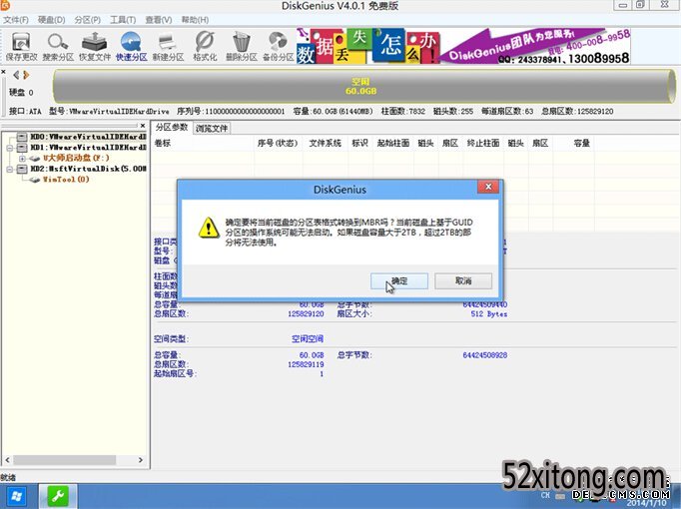Switch to the 分区参数 tab
The image size is (681, 509).
coord(172,127)
